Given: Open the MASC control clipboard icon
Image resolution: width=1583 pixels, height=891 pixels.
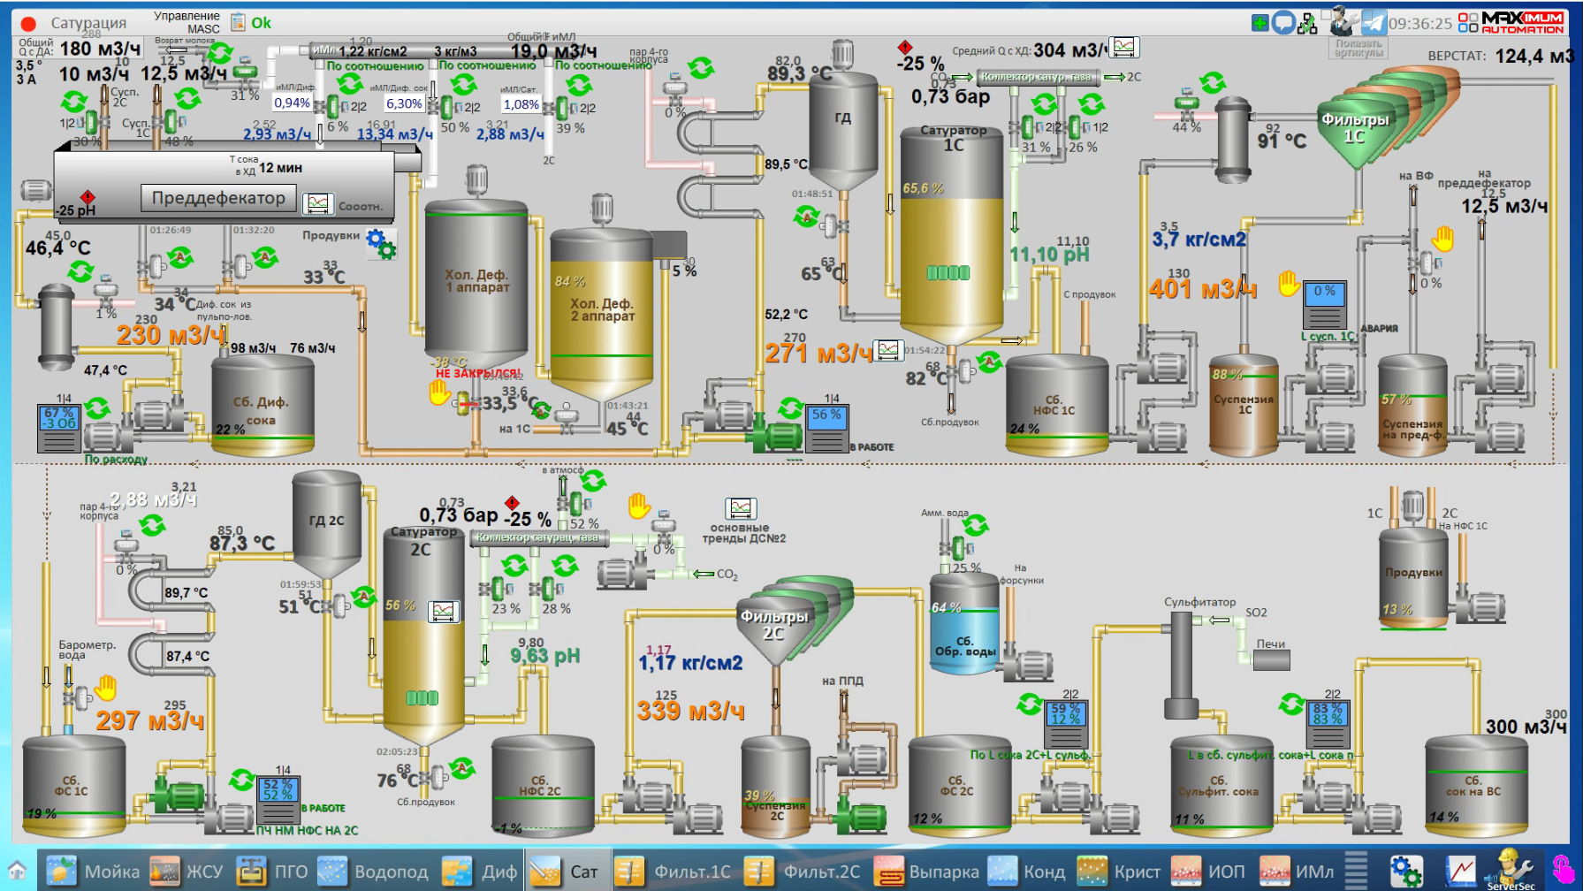Looking at the screenshot, I should pos(238,22).
